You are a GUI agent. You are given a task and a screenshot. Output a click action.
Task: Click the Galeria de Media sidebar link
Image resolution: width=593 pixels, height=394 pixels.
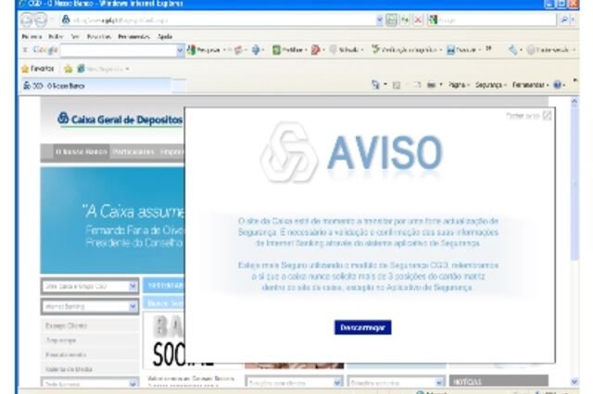tap(69, 369)
